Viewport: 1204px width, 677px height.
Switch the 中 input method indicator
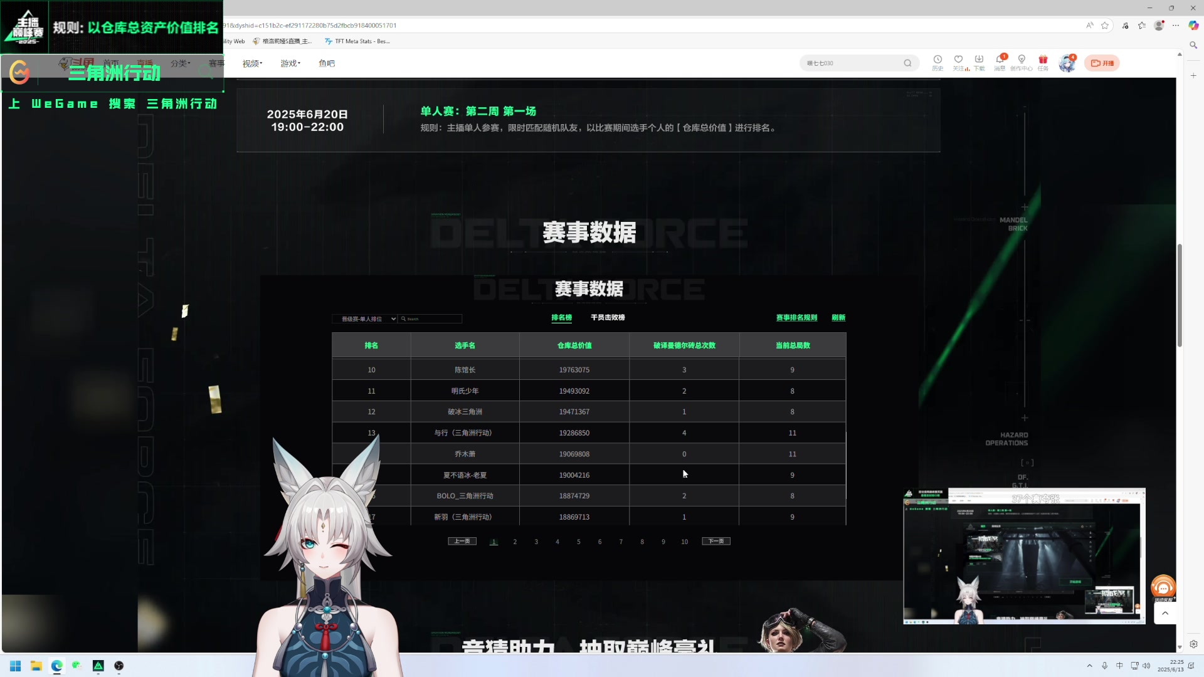coord(1119,666)
